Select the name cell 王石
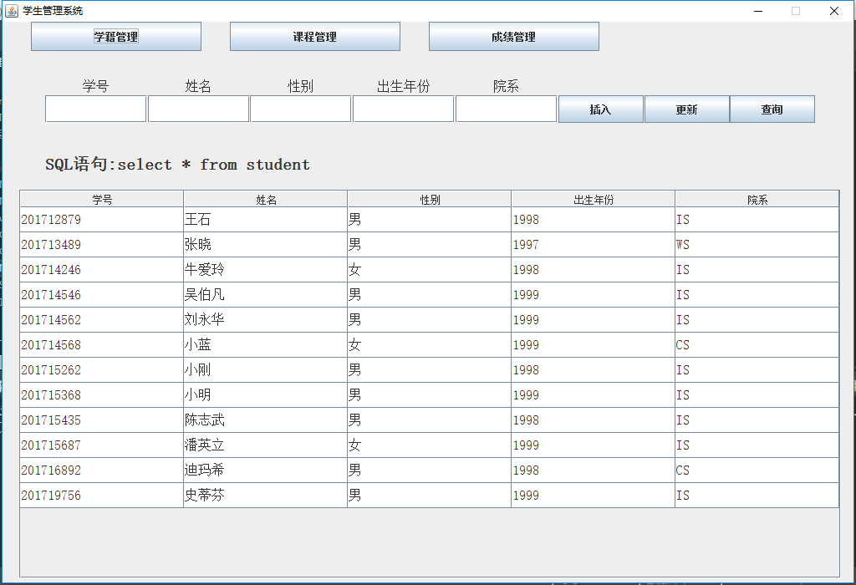 [265, 219]
